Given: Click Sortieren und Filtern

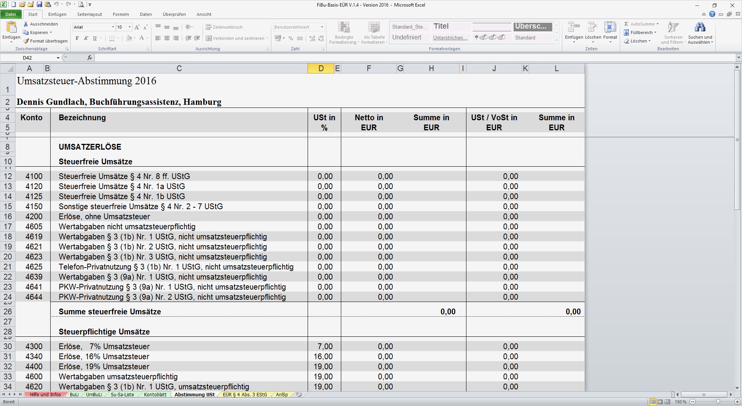Looking at the screenshot, I should click(673, 33).
